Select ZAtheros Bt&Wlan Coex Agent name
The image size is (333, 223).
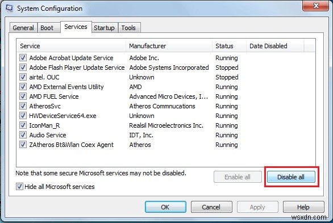coord(72,145)
